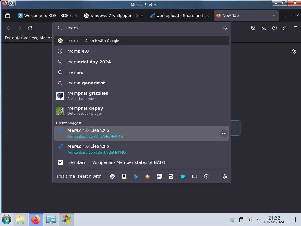Choose the 'memorial day 2024' suggestion
Viewport: 301px width, 226px height.
pos(142,62)
